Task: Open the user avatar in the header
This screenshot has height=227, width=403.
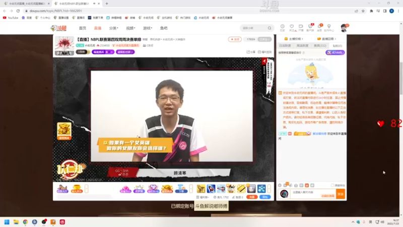Action: (344, 28)
